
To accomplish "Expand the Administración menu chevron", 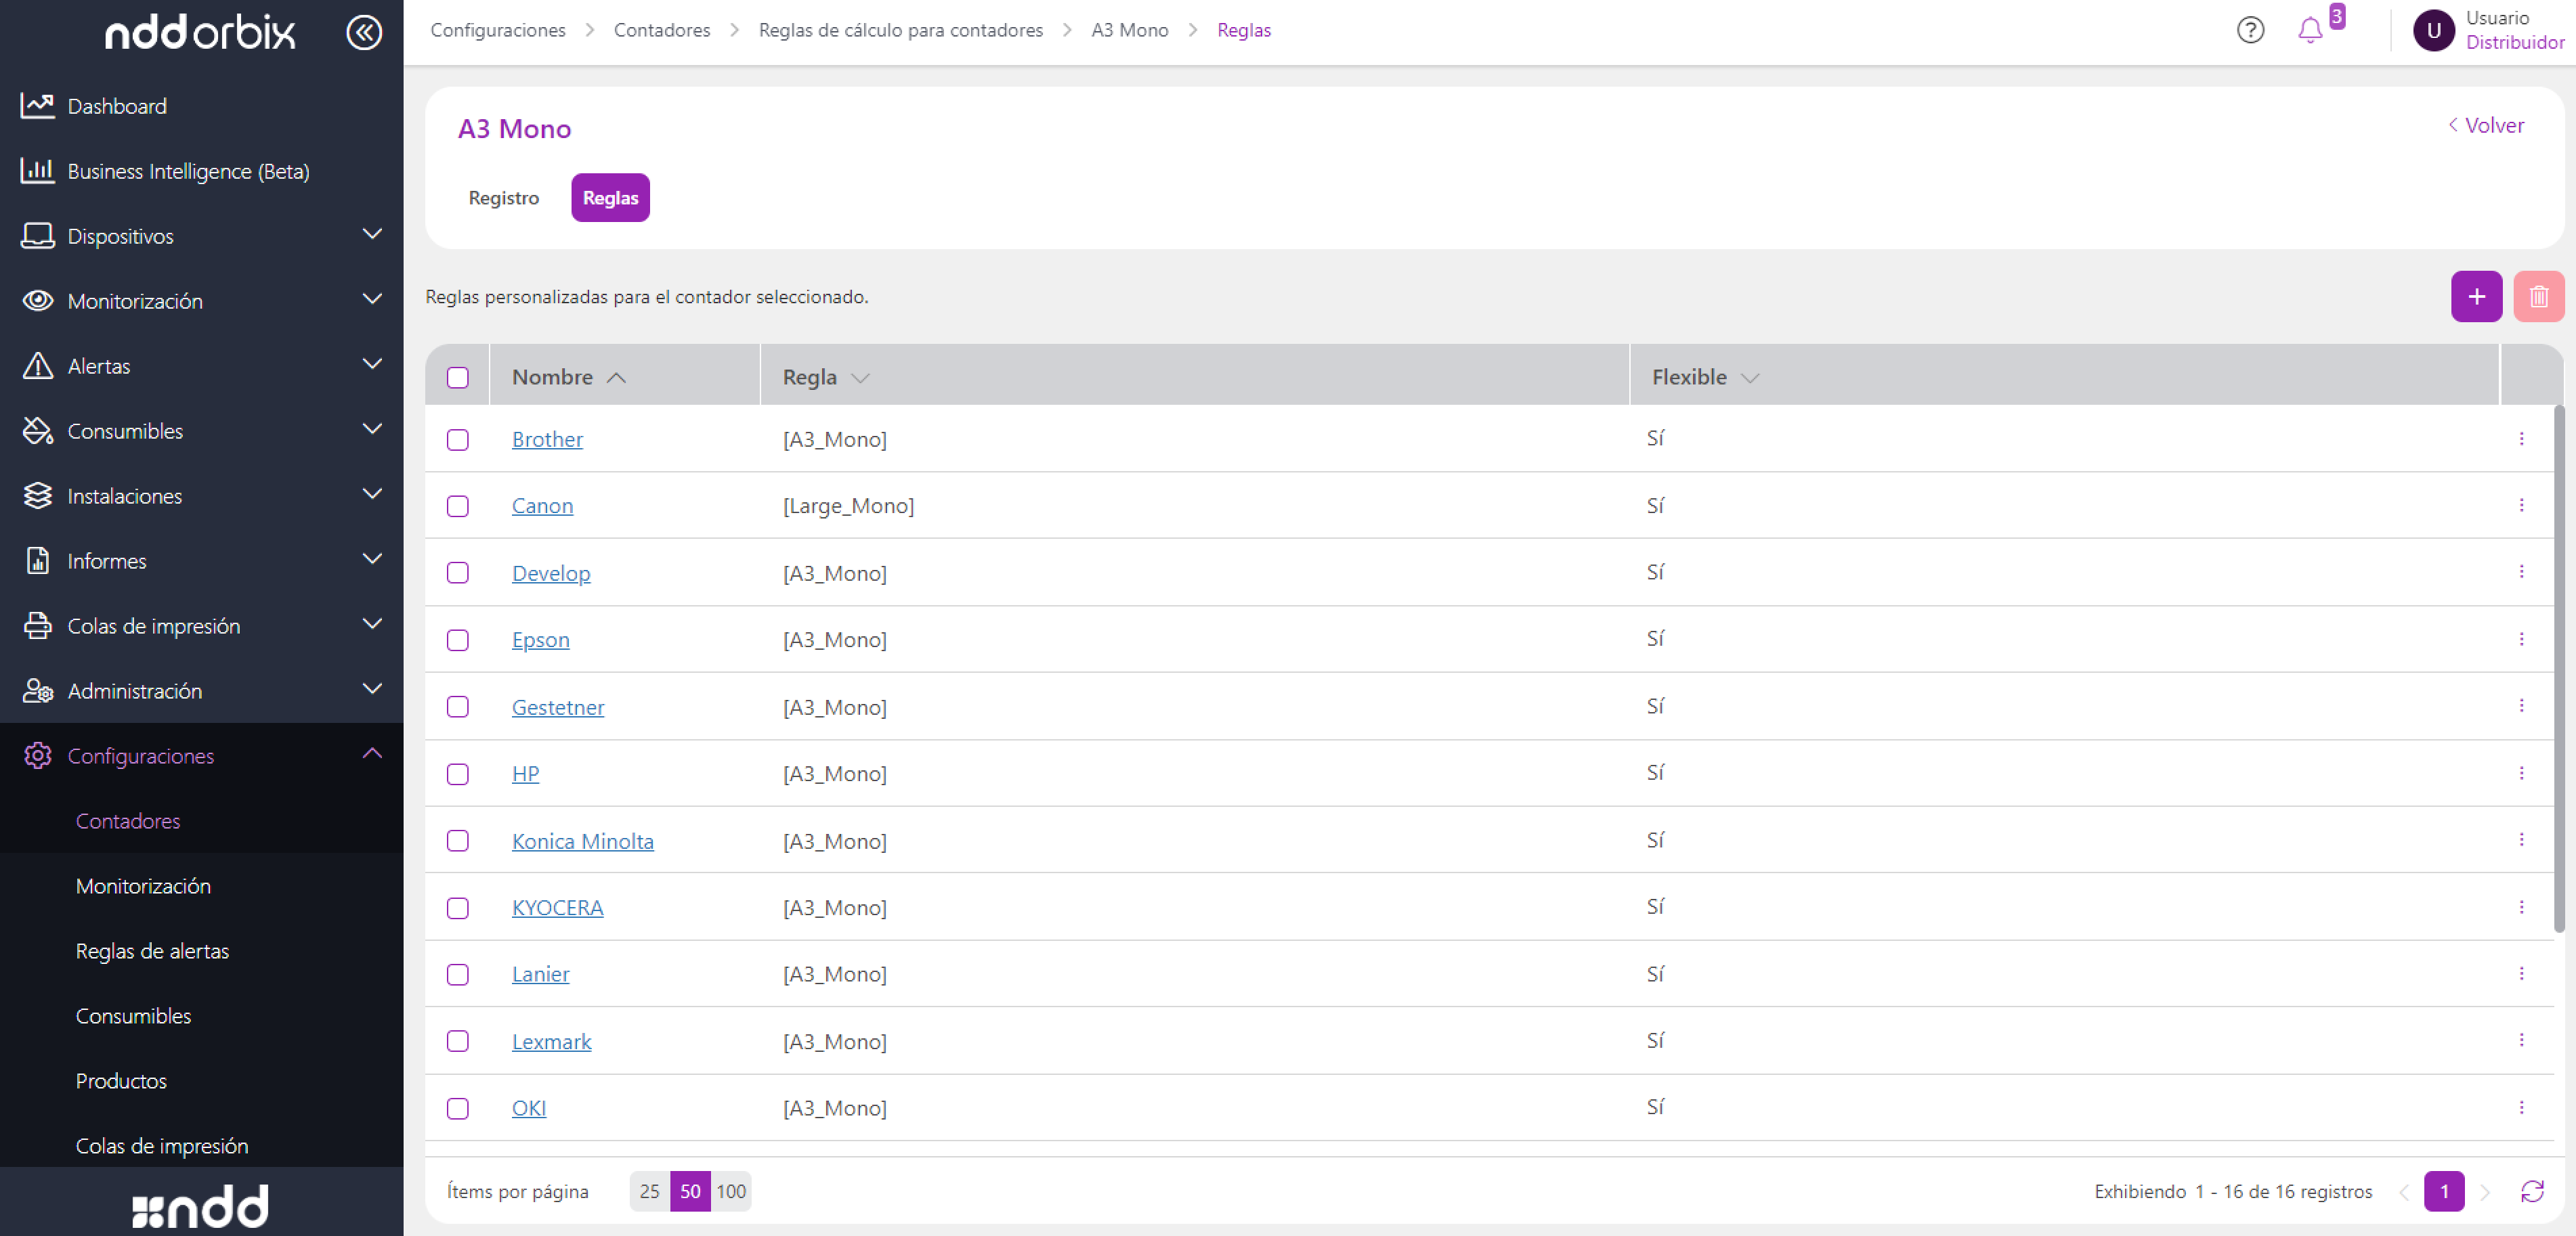I will click(x=372, y=688).
